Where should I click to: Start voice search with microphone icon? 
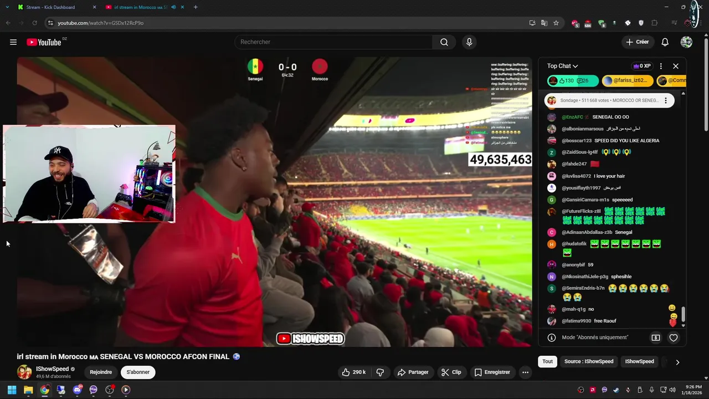pos(469,42)
